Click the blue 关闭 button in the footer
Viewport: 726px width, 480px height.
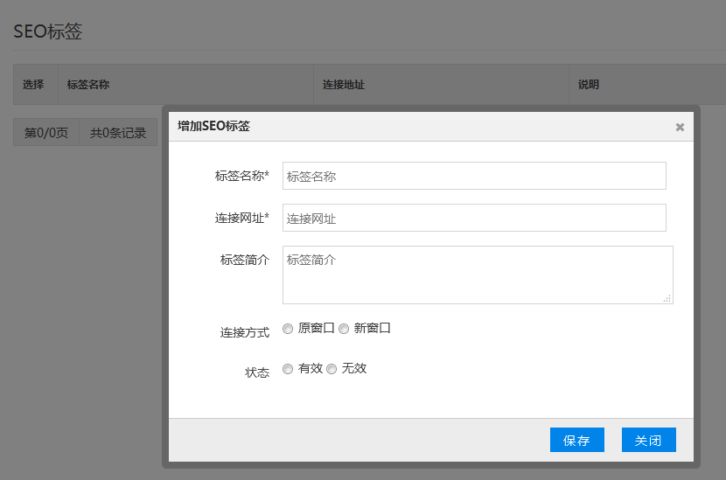pos(648,440)
